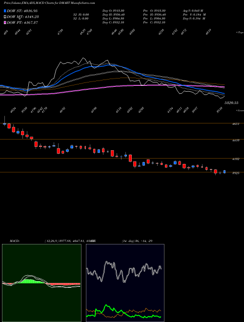Image resolution: width=244 pixels, height=322 pixels.
Task: Click the 'Day H: 3936.40' value
Action: coord(113,15)
